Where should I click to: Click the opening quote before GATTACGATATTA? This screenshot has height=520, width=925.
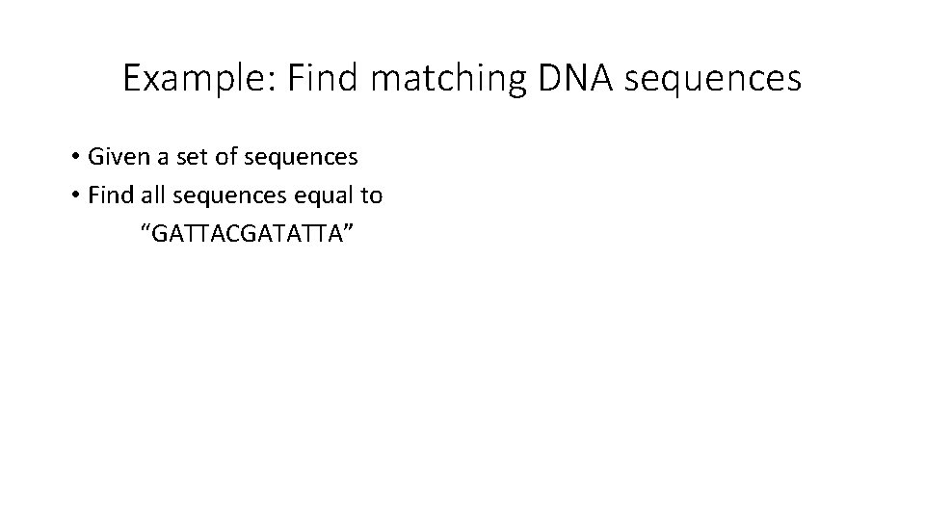click(x=146, y=231)
